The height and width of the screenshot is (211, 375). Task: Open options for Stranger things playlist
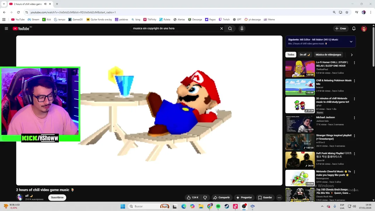click(354, 136)
